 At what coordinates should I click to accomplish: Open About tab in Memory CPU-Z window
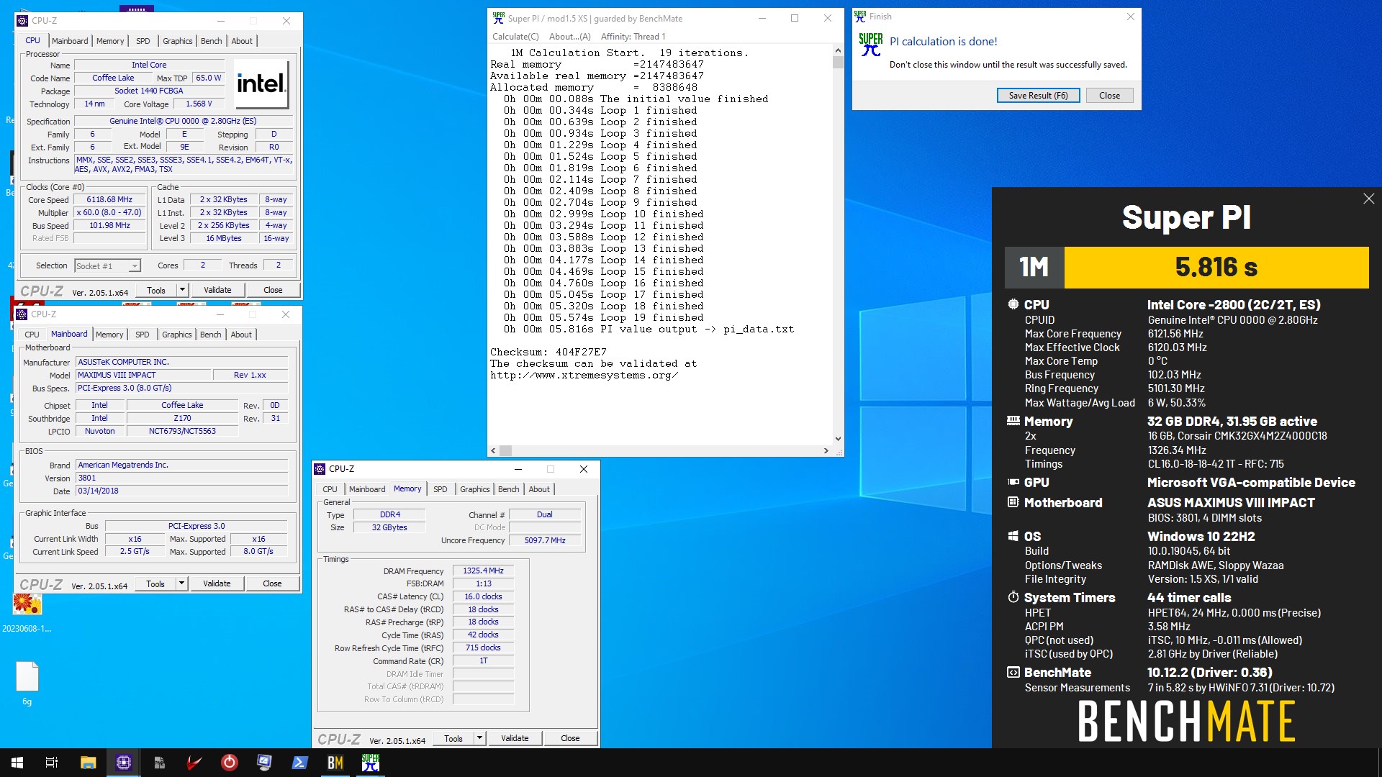539,489
